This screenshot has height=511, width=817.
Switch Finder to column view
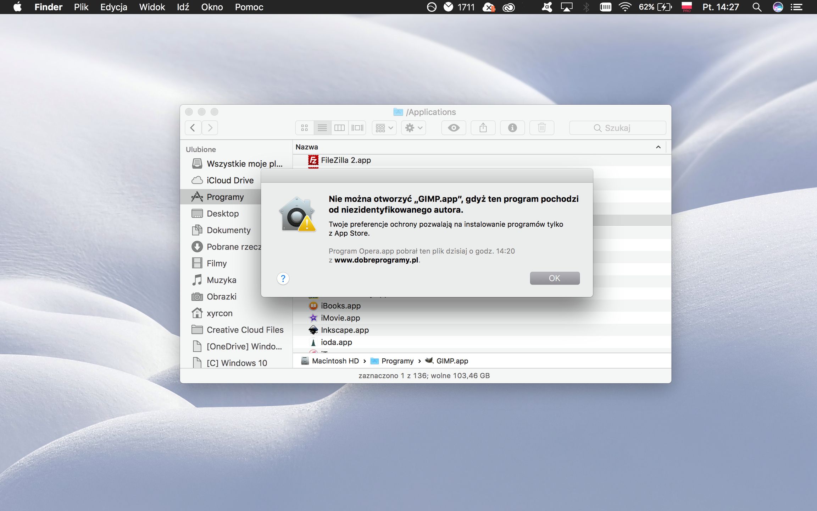pyautogui.click(x=339, y=128)
